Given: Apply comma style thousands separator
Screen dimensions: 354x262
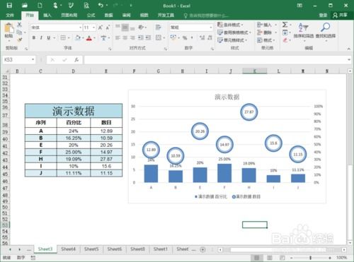Looking at the screenshot, I should coord(192,37).
